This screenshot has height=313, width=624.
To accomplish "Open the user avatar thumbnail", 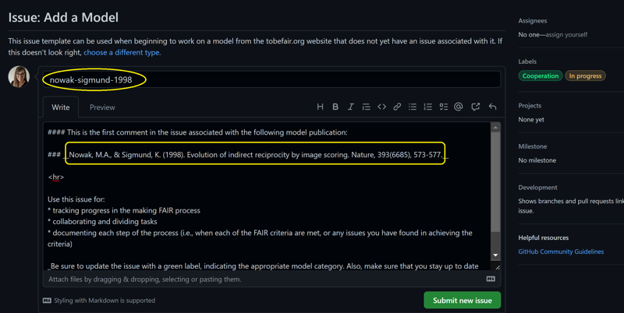I will (19, 76).
